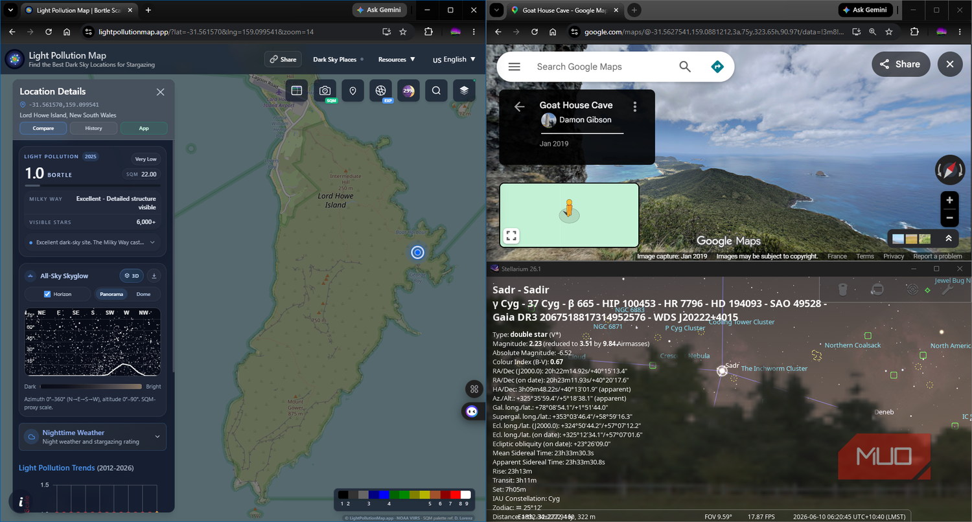Select the Compare tab

[x=43, y=128]
